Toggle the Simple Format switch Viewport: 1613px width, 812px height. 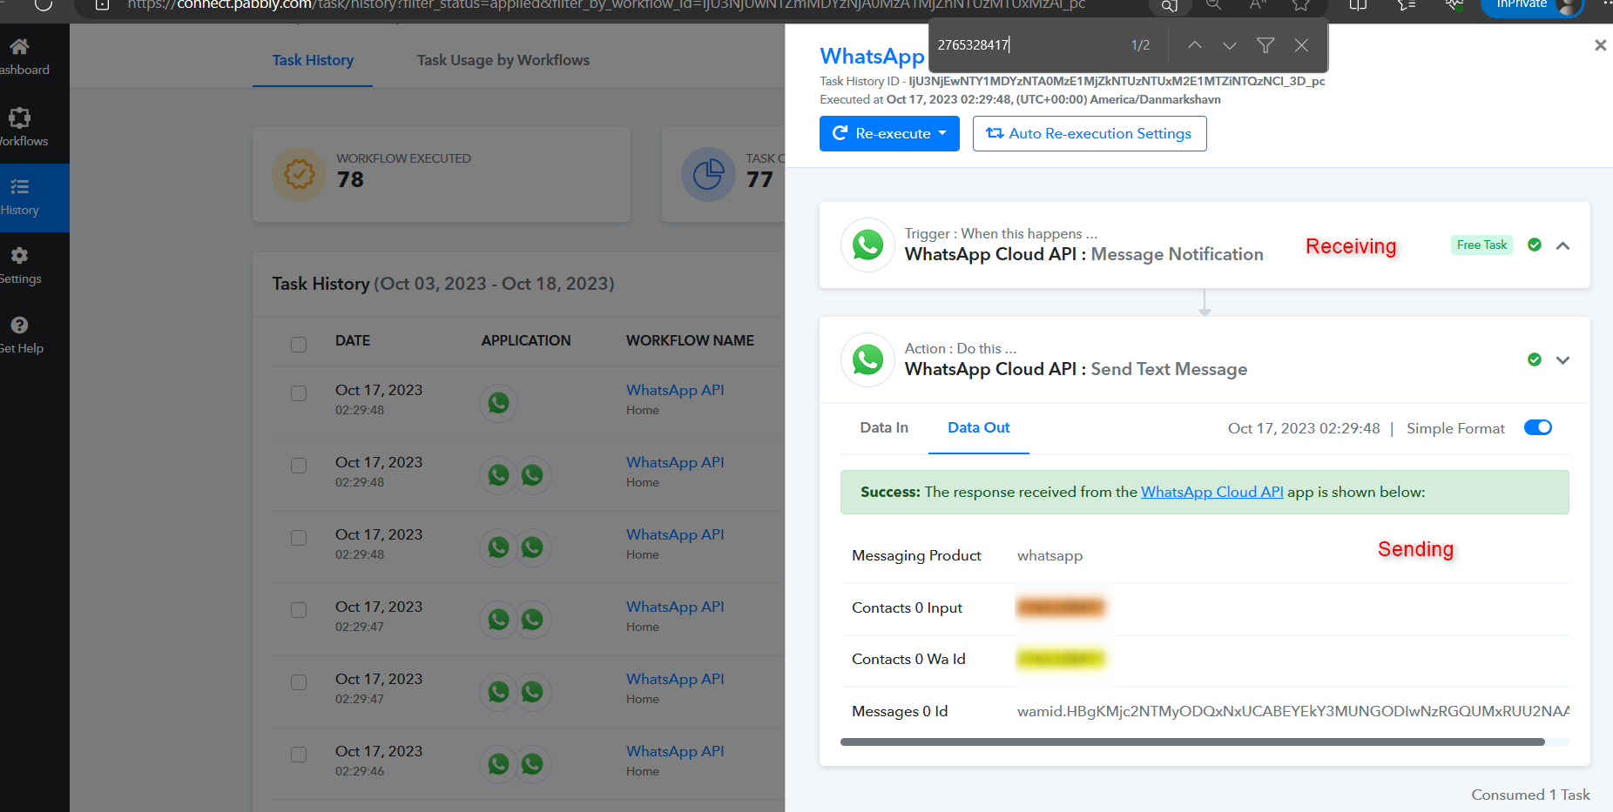click(x=1537, y=427)
